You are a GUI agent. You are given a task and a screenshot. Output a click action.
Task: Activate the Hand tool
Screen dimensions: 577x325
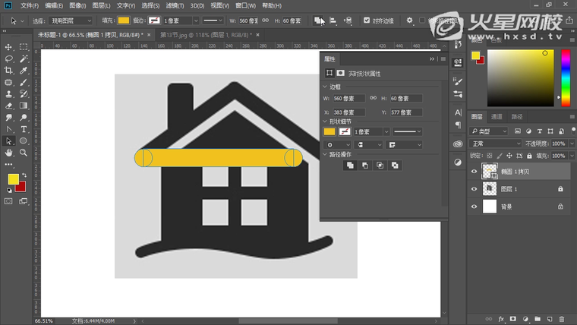pyautogui.click(x=9, y=153)
